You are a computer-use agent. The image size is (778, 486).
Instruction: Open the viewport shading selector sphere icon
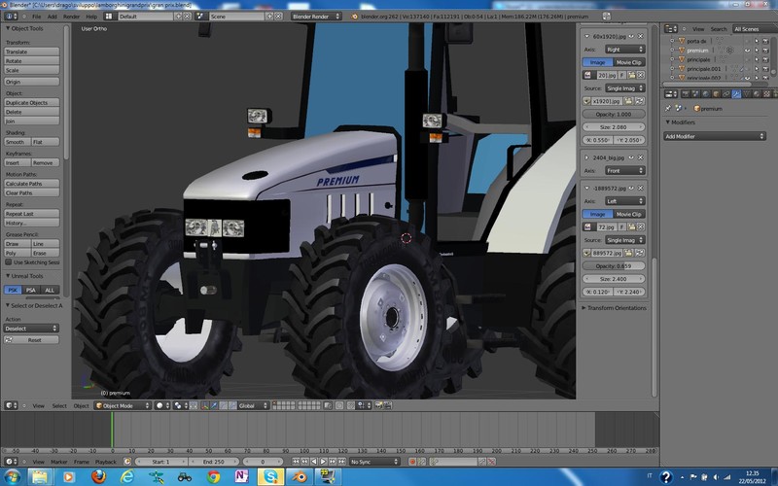[161, 405]
